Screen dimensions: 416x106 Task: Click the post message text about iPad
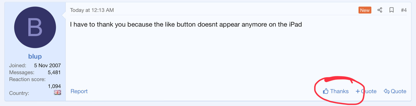coord(186,25)
